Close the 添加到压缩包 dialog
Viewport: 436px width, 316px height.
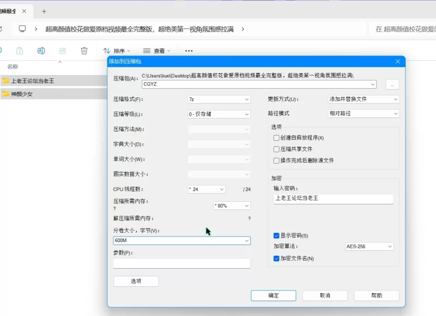coord(398,61)
